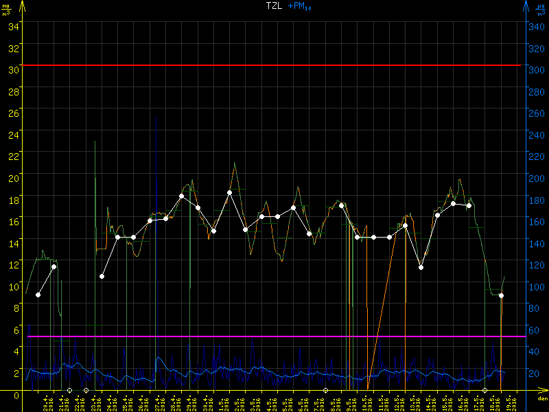Click the red threshold line at 30

pyautogui.click(x=274, y=65)
